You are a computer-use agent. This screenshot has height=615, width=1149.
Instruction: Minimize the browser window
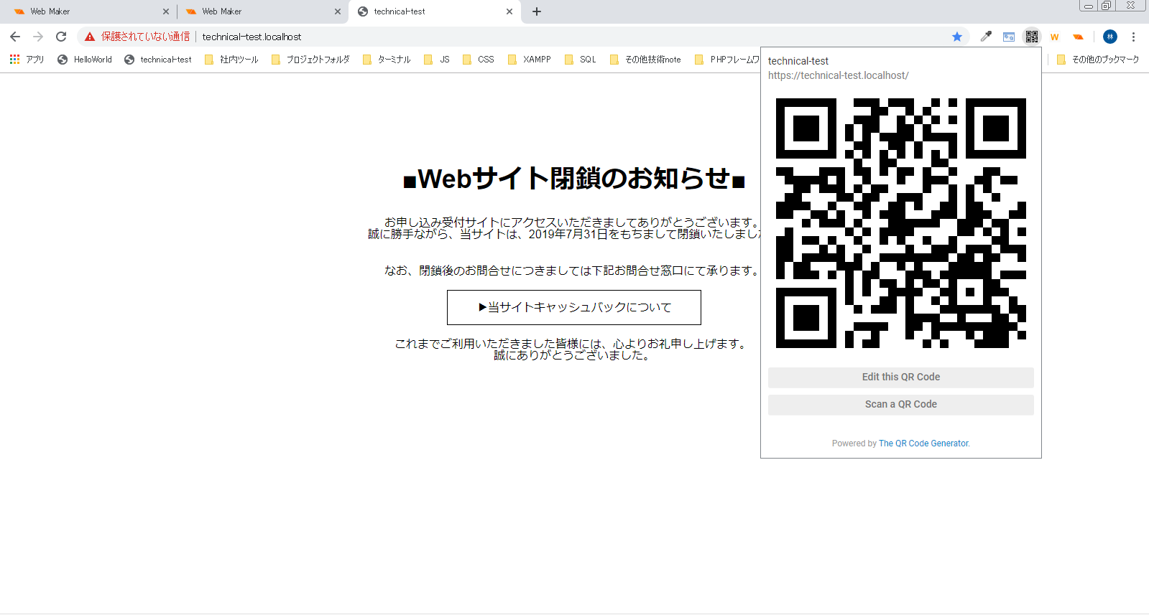coord(1089,6)
